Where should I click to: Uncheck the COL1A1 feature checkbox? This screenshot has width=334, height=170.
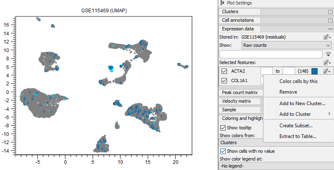click(224, 81)
